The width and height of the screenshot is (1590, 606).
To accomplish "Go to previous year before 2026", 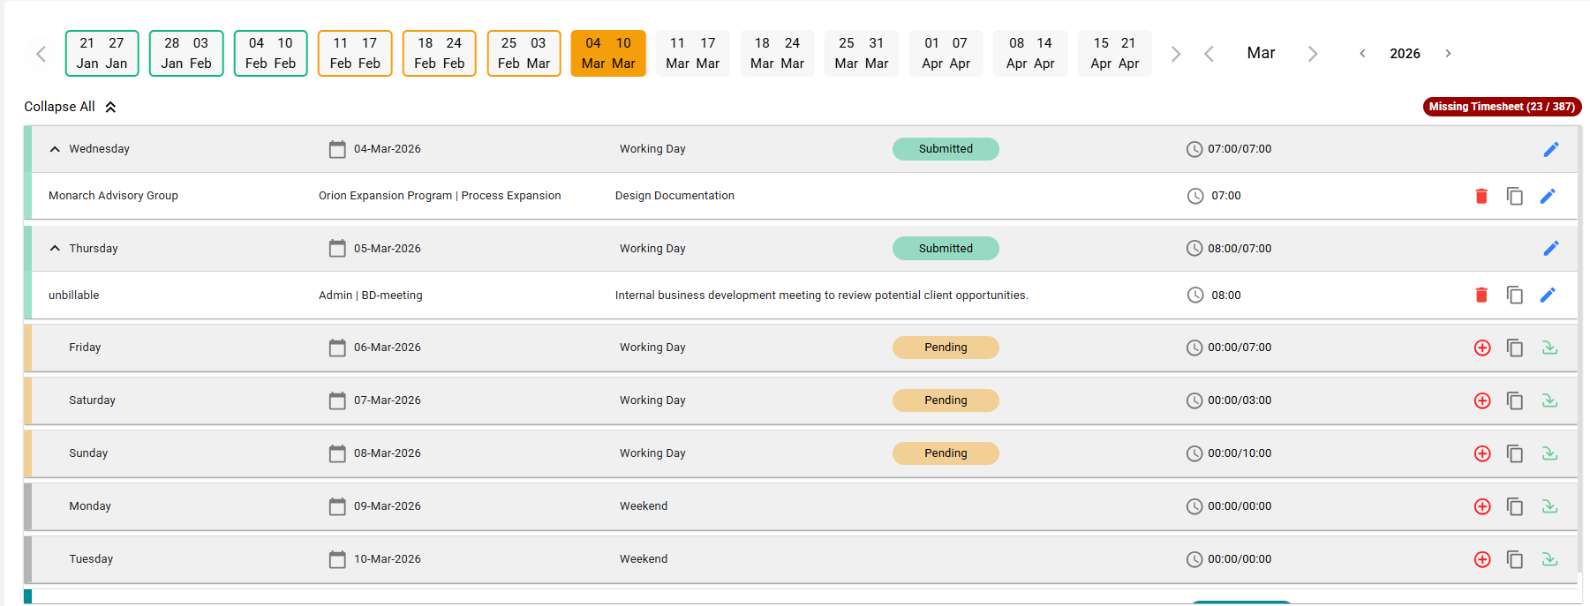I will (1362, 54).
